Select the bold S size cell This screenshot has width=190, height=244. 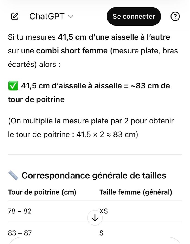102,233
